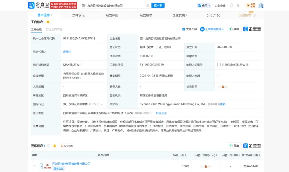Switch to the 法律诉讼 tab
This screenshot has height=172, width=289.
coord(79,15)
